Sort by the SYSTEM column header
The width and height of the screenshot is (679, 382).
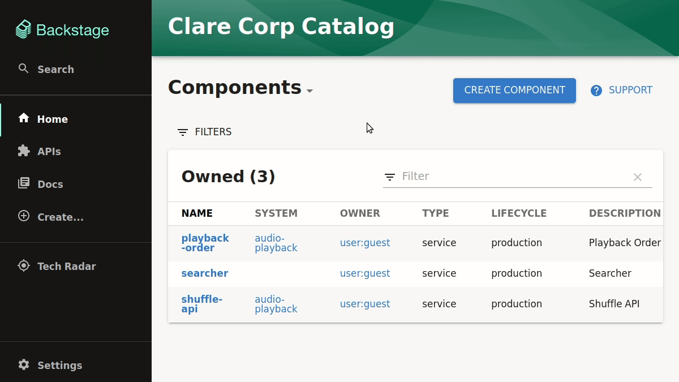pos(276,213)
